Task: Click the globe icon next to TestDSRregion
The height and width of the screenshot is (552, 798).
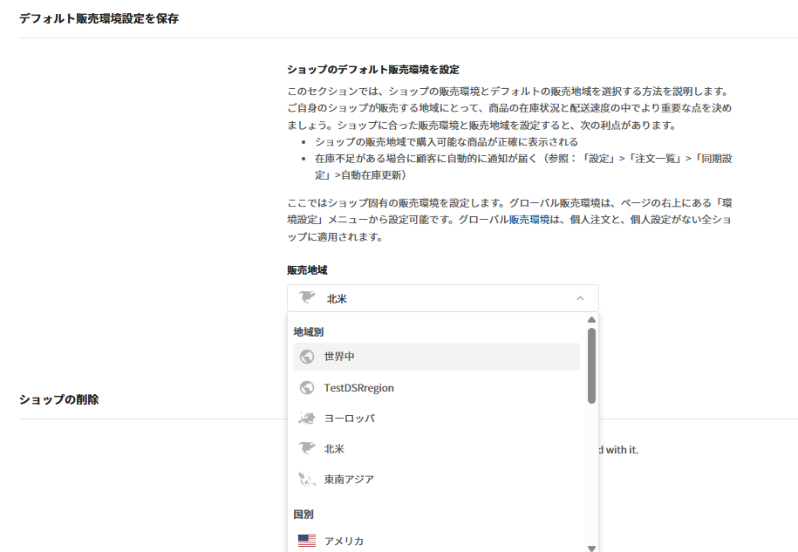Action: pos(306,387)
